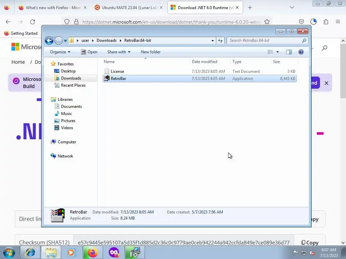Image resolution: width=346 pixels, height=259 pixels.
Task: Select the License text file
Action: pos(199,71)
